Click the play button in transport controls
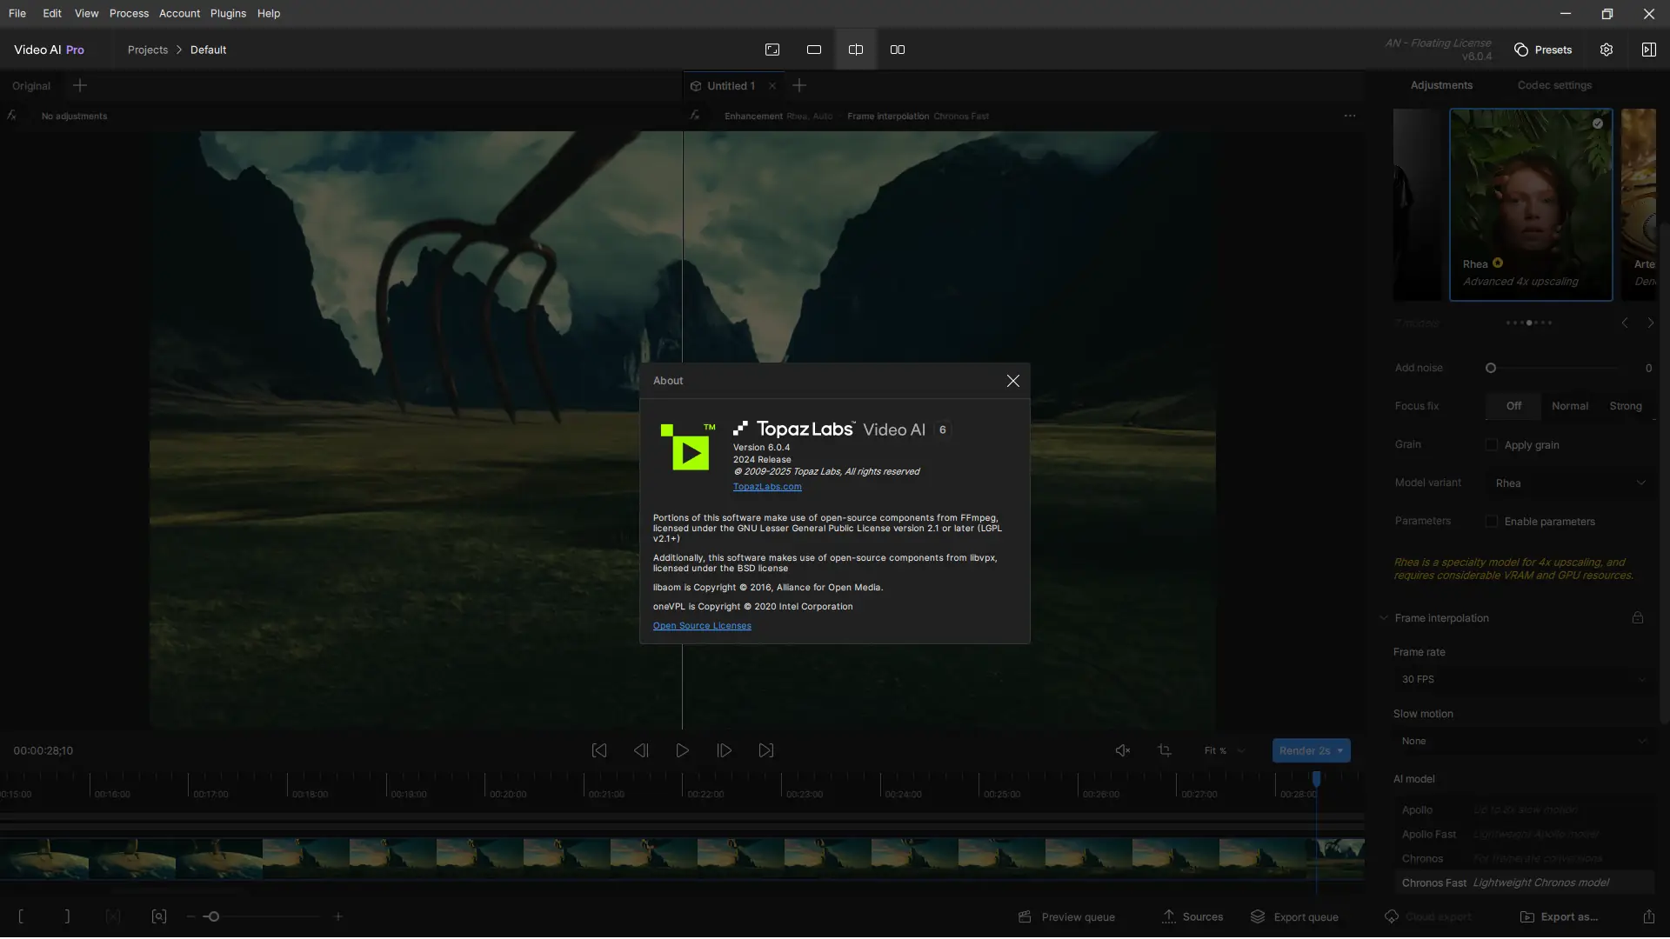The image size is (1670, 939). tap(683, 750)
